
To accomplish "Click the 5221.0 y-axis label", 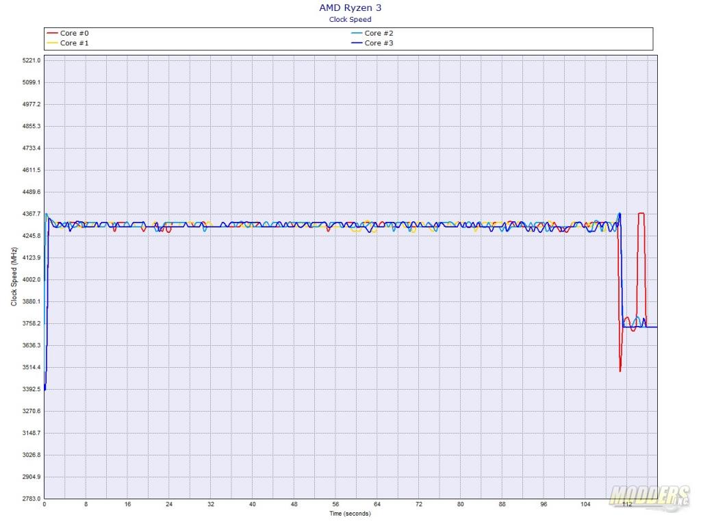I will [x=31, y=60].
